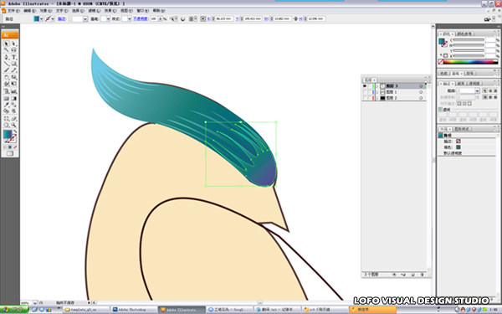Select the black arrow Selection tool

click(6, 44)
